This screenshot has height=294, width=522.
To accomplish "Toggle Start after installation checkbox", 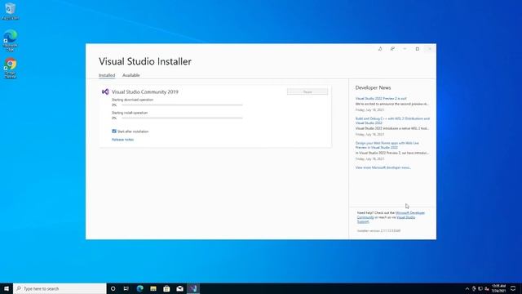I will coord(114,131).
